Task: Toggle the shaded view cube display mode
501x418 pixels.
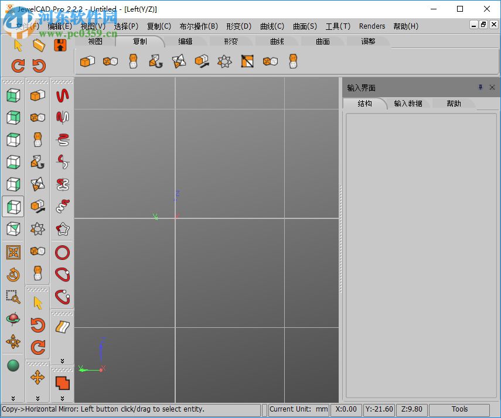Action: pos(13,95)
